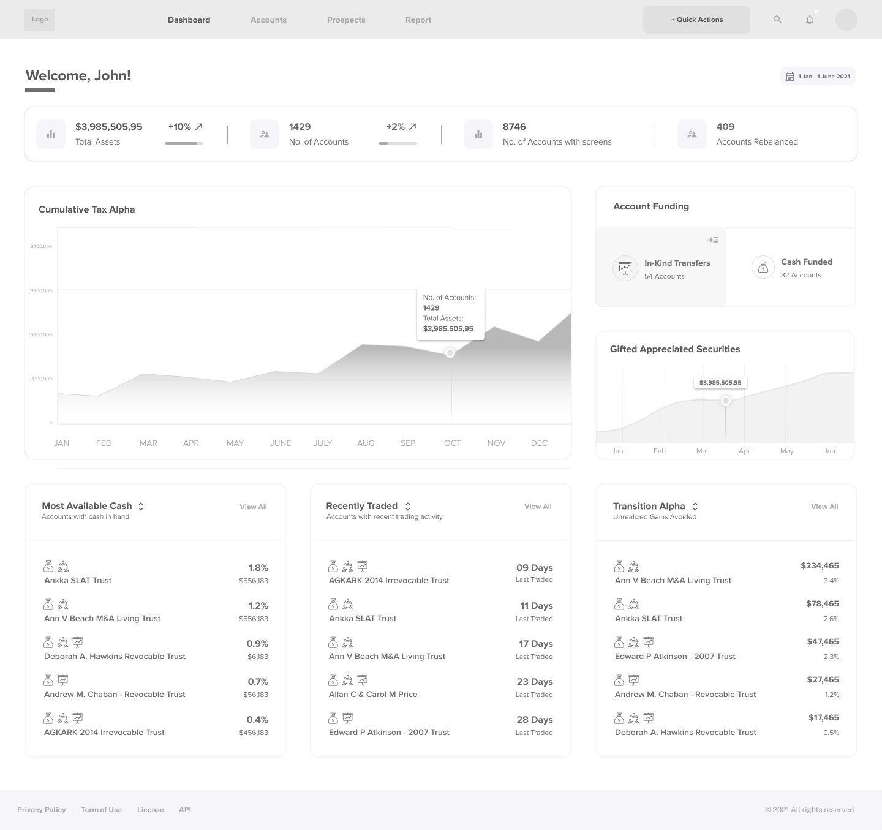Image resolution: width=882 pixels, height=830 pixels.
Task: Click the user avatar icon top right
Action: 846,19
